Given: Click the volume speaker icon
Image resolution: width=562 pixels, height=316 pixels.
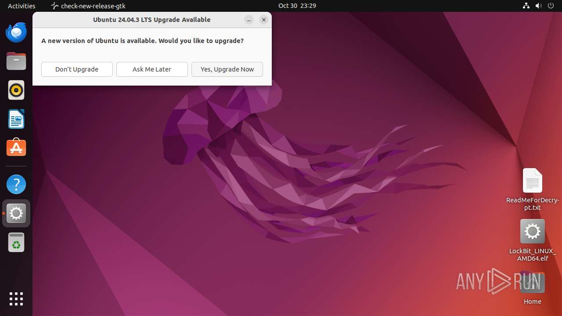Looking at the screenshot, I should point(539,6).
